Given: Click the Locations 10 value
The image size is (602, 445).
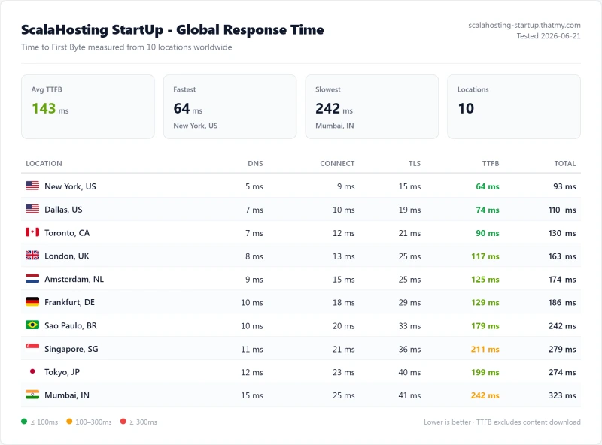Looking at the screenshot, I should pos(466,108).
